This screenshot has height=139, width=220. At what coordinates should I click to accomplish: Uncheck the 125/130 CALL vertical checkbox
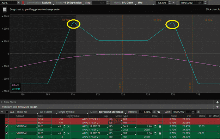(7, 126)
